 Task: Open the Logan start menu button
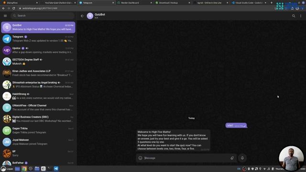[7, 169]
